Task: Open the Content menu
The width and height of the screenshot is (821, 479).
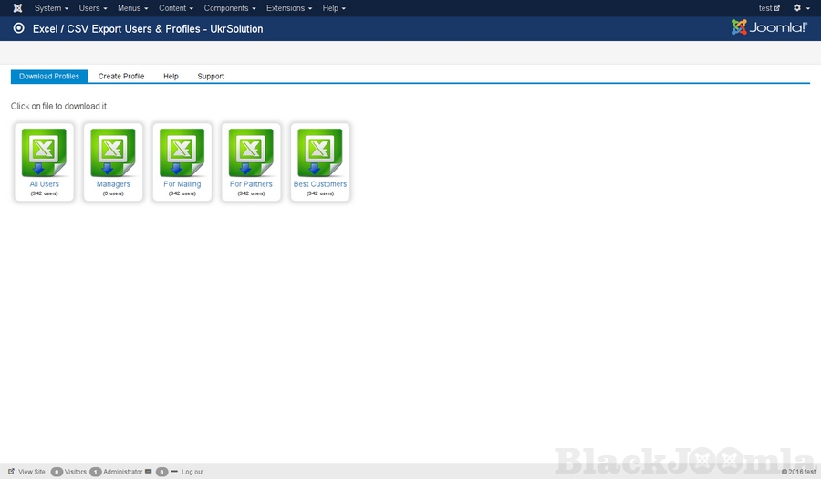Action: (x=176, y=8)
